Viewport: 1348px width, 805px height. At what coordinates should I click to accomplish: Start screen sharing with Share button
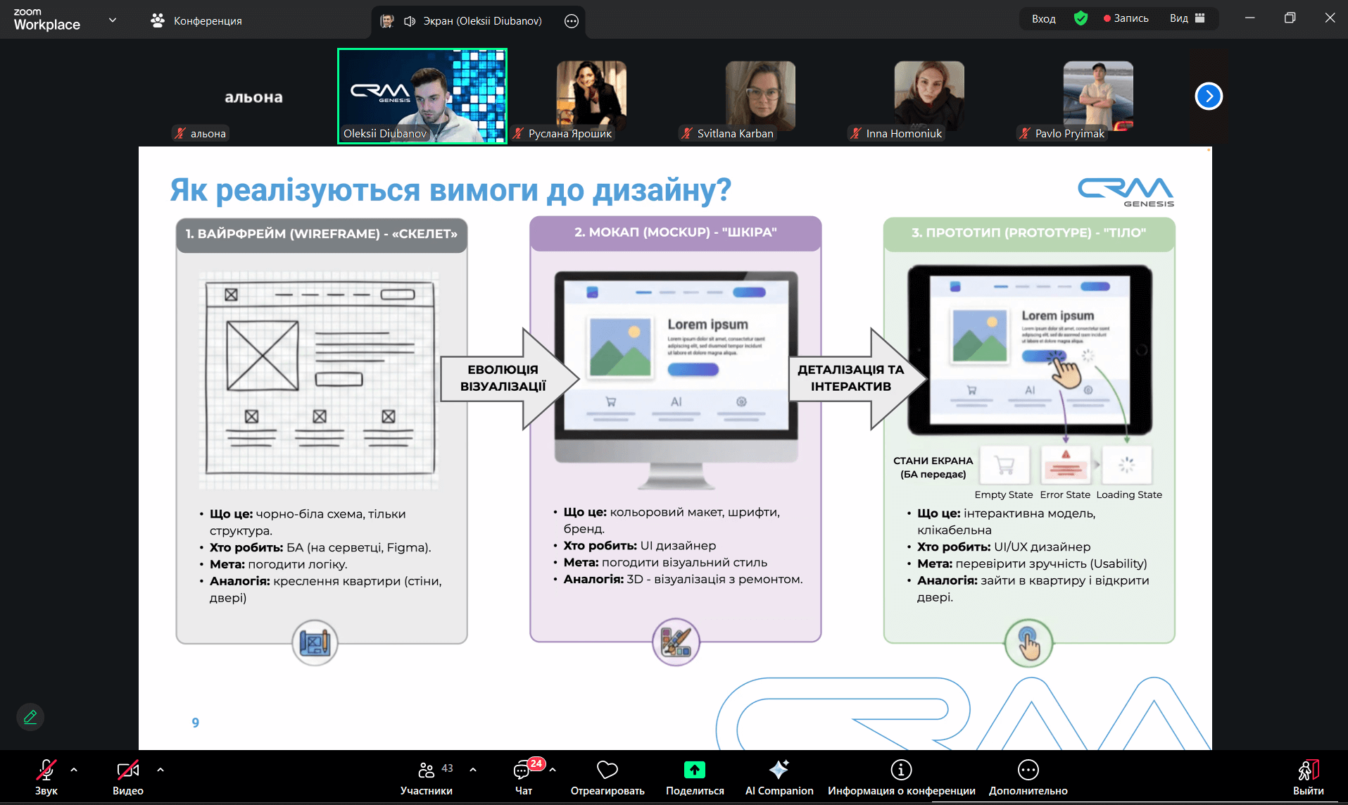click(x=694, y=777)
